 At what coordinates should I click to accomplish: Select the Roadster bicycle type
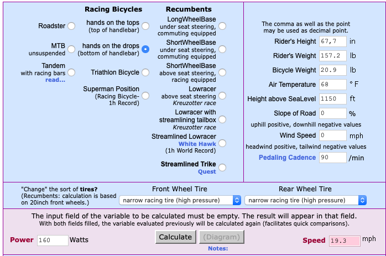pyautogui.click(x=71, y=26)
